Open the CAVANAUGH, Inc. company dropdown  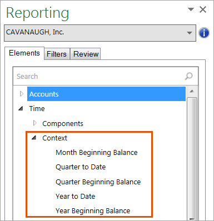[x=100, y=33]
